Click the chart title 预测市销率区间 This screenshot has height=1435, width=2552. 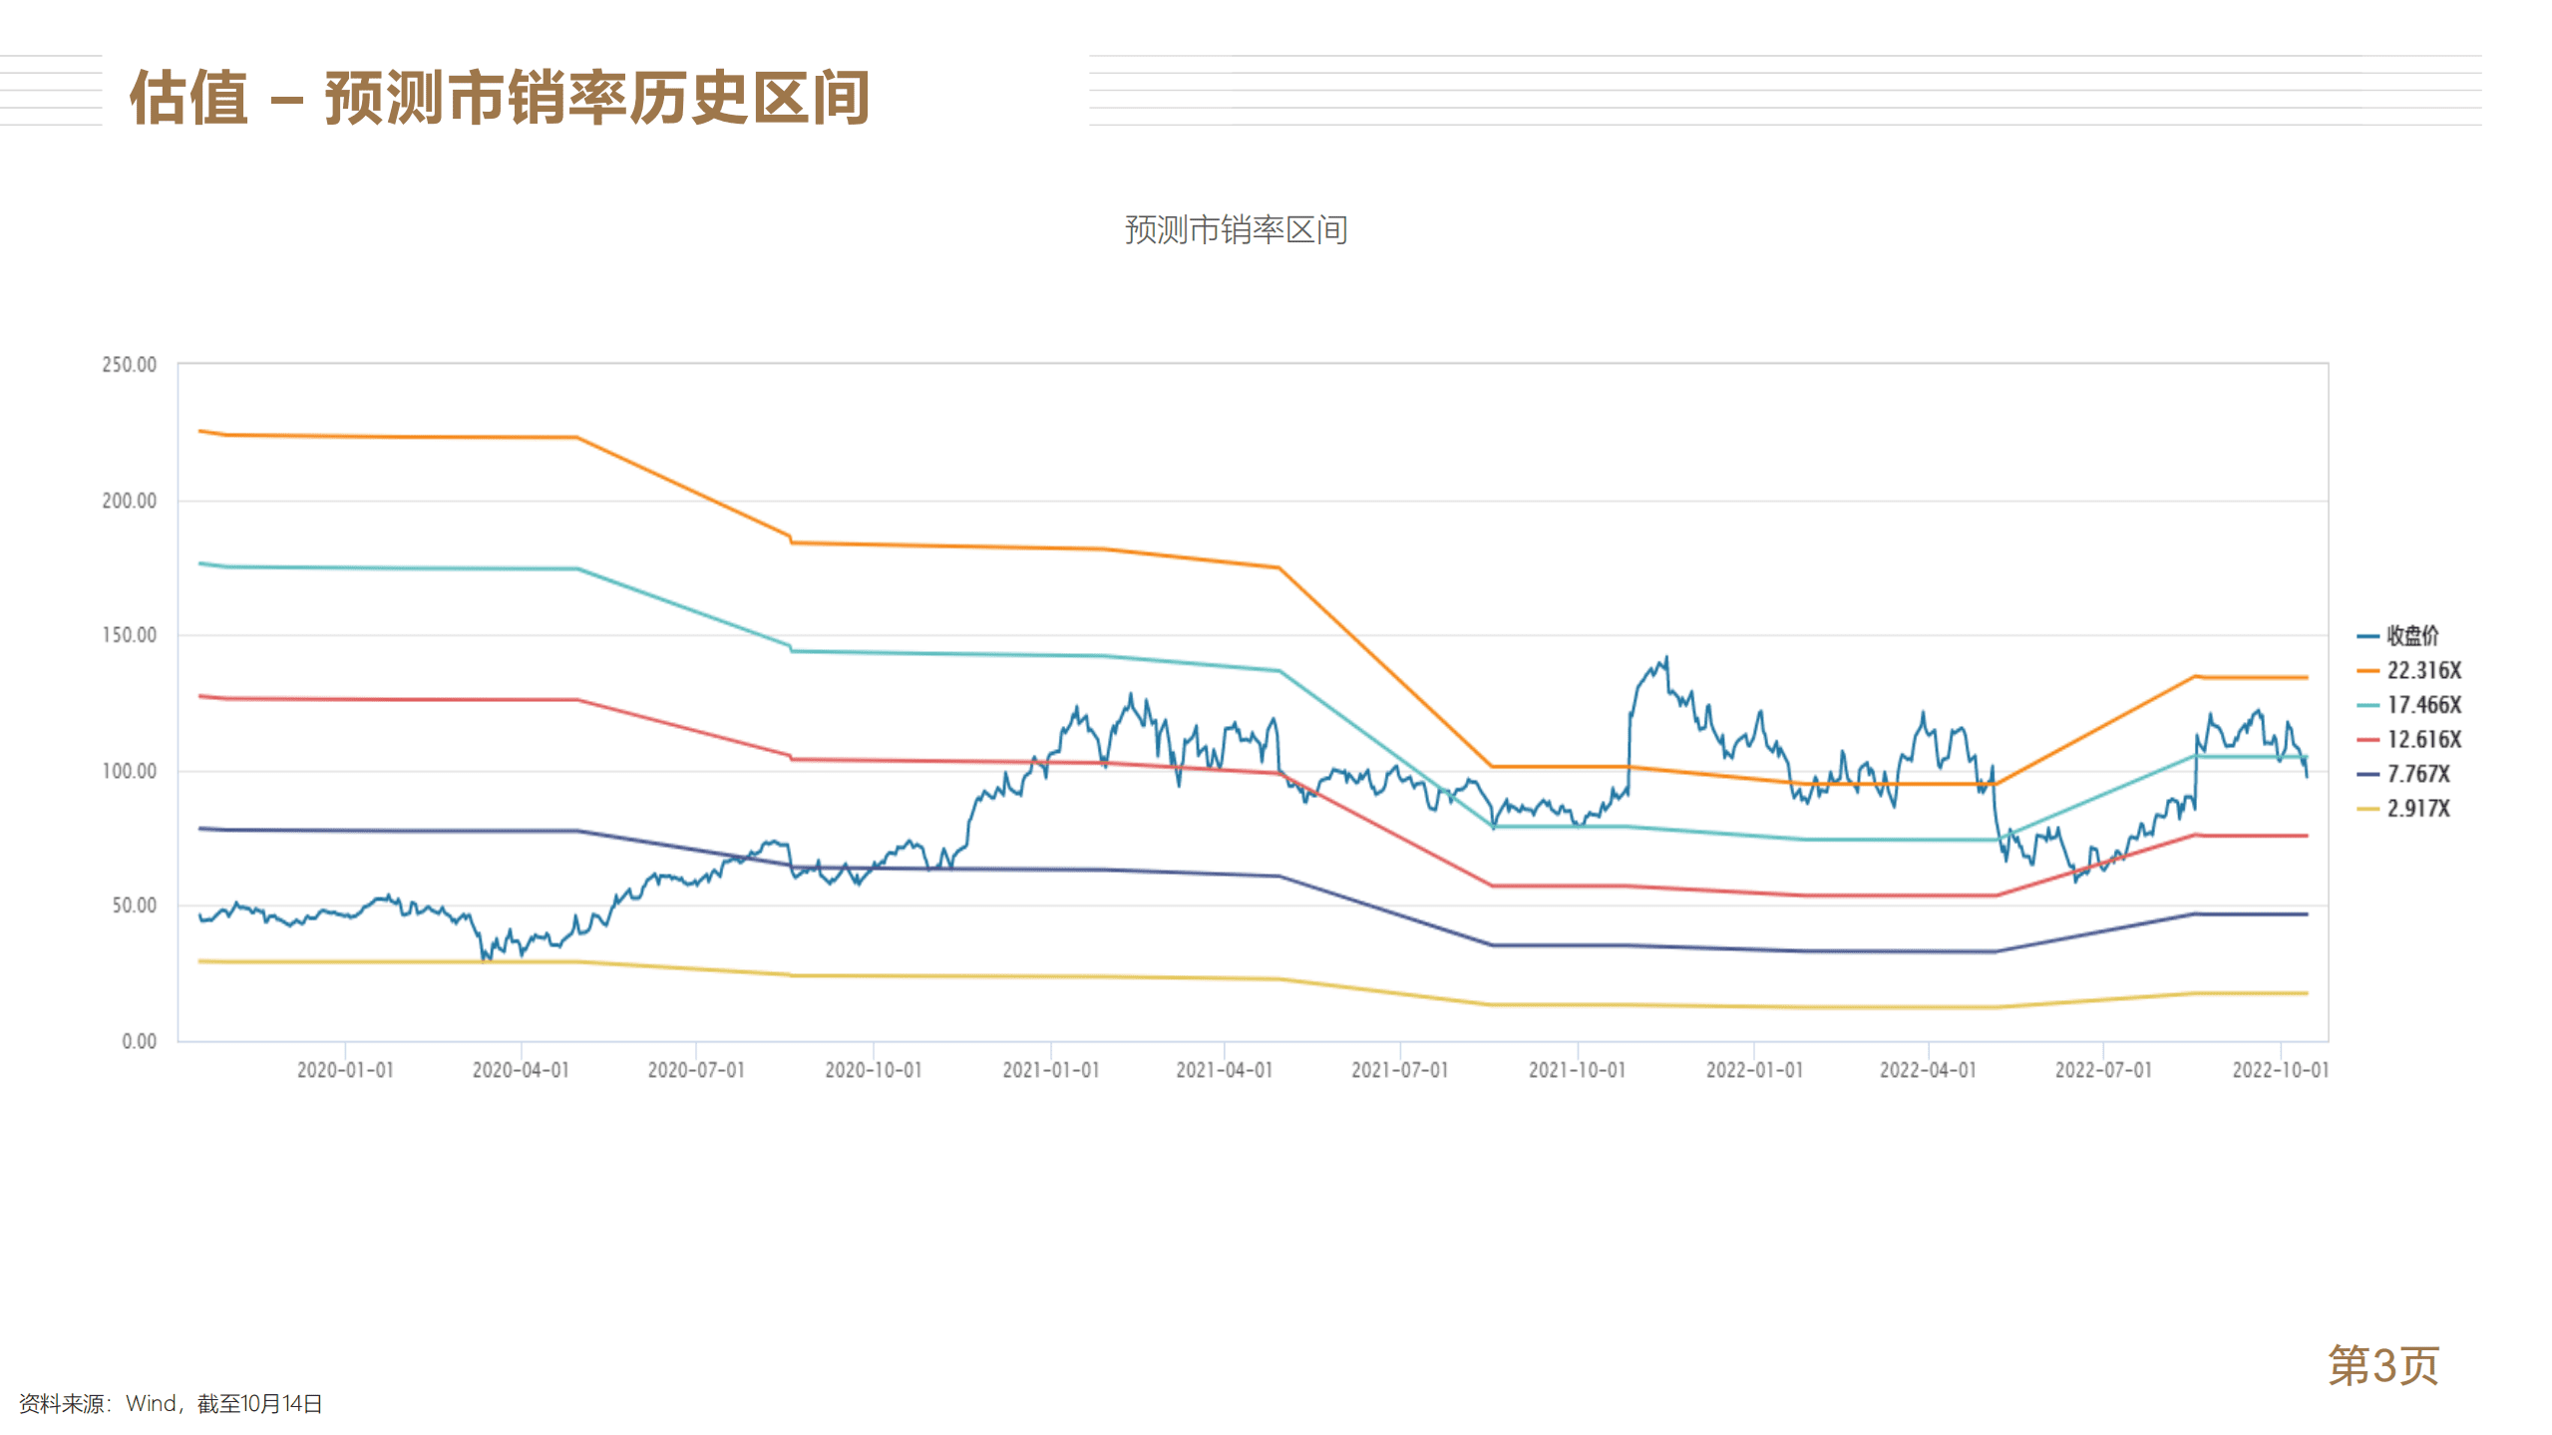click(1236, 230)
